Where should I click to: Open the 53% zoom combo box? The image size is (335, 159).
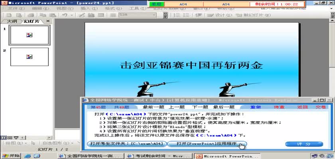(x=137, y=15)
